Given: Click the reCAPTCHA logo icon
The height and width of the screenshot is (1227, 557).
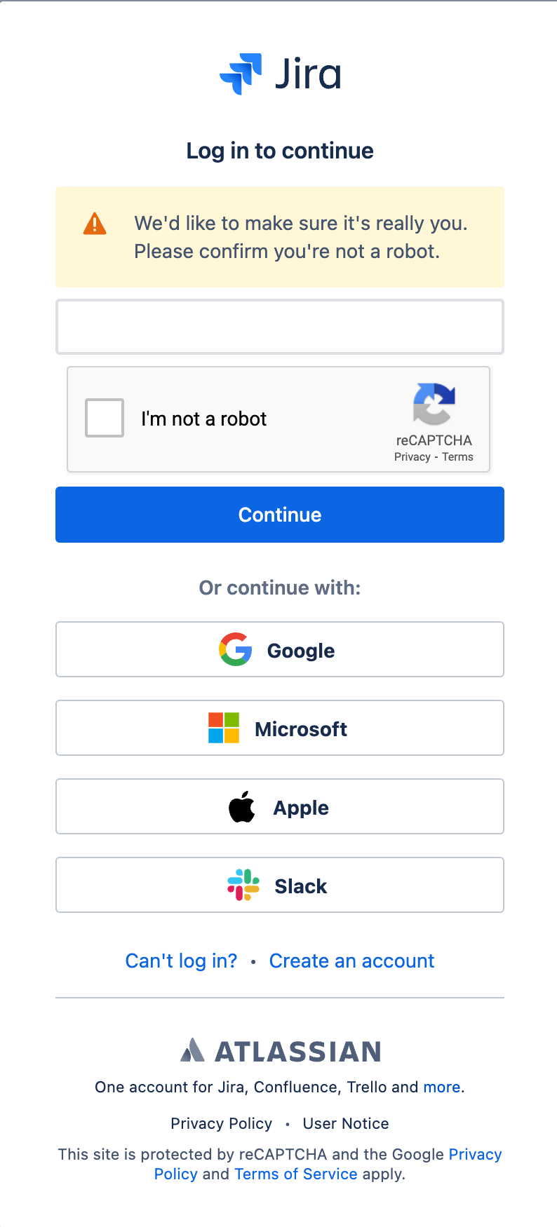Looking at the screenshot, I should (434, 404).
